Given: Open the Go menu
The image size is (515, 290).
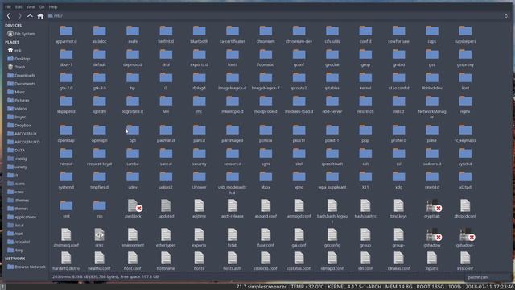Looking at the screenshot, I should (42, 7).
